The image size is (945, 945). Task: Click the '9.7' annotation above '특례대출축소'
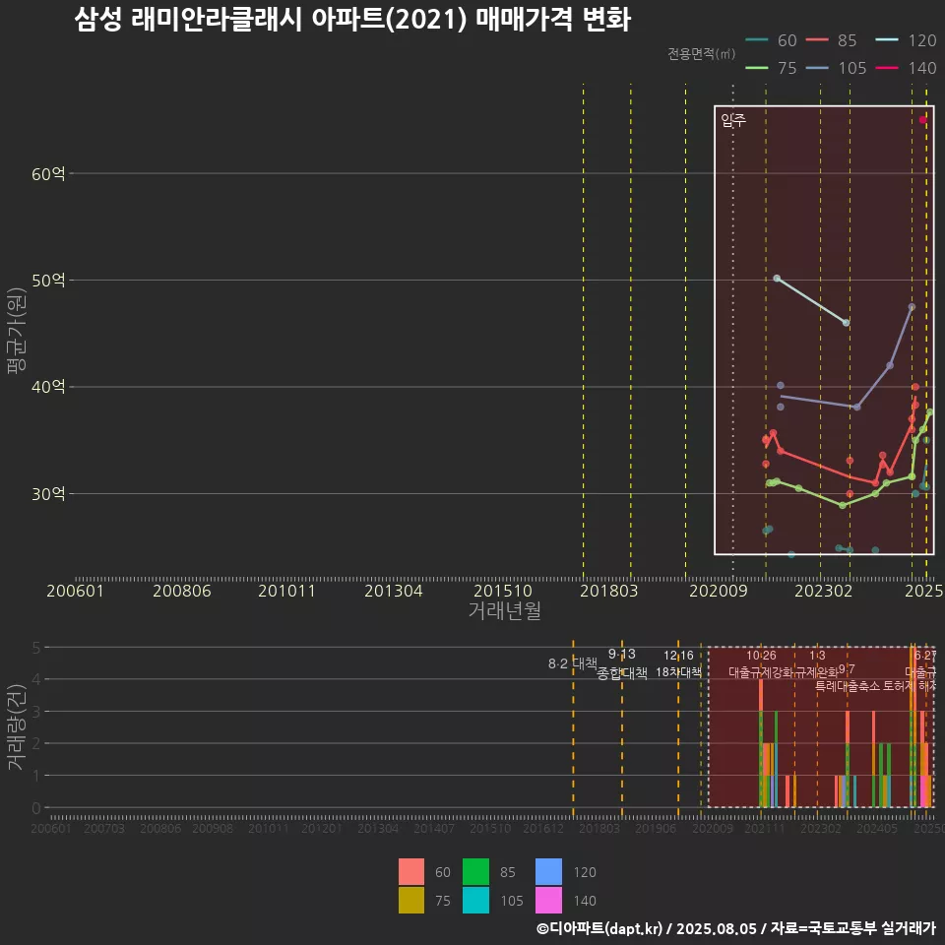(x=847, y=669)
